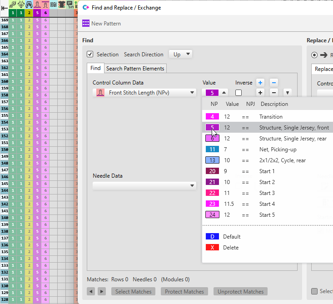333x304 pixels.
Task: Go to the next match arrow
Action: [x=102, y=292]
